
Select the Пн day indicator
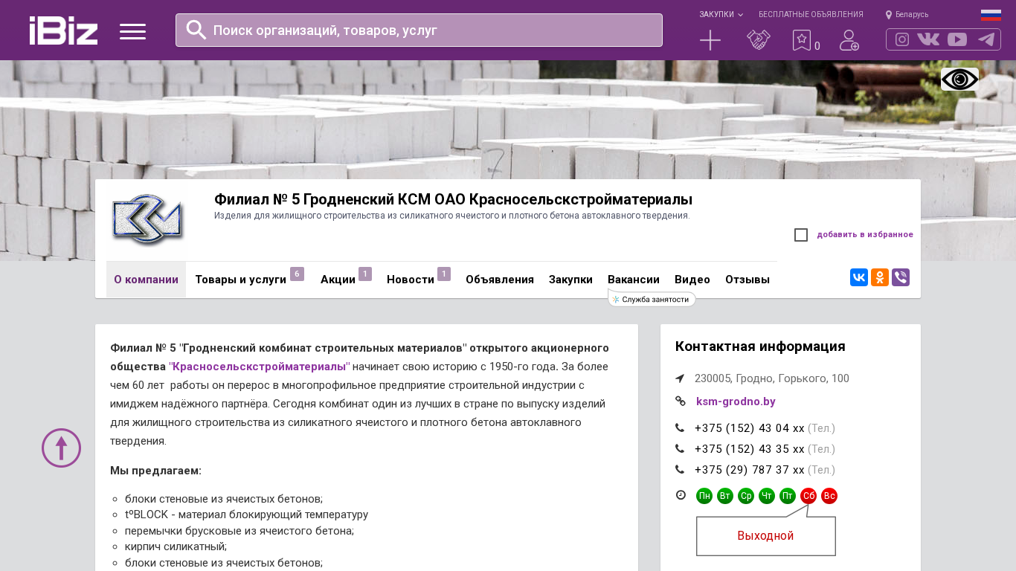[x=704, y=496]
